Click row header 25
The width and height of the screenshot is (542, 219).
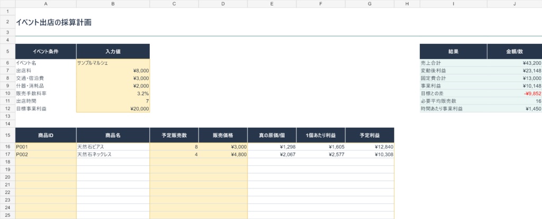point(7,215)
